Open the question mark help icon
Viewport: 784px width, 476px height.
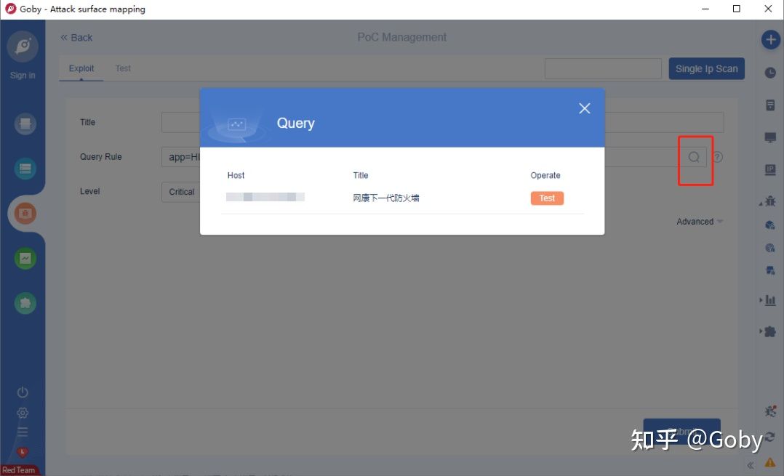coord(718,158)
